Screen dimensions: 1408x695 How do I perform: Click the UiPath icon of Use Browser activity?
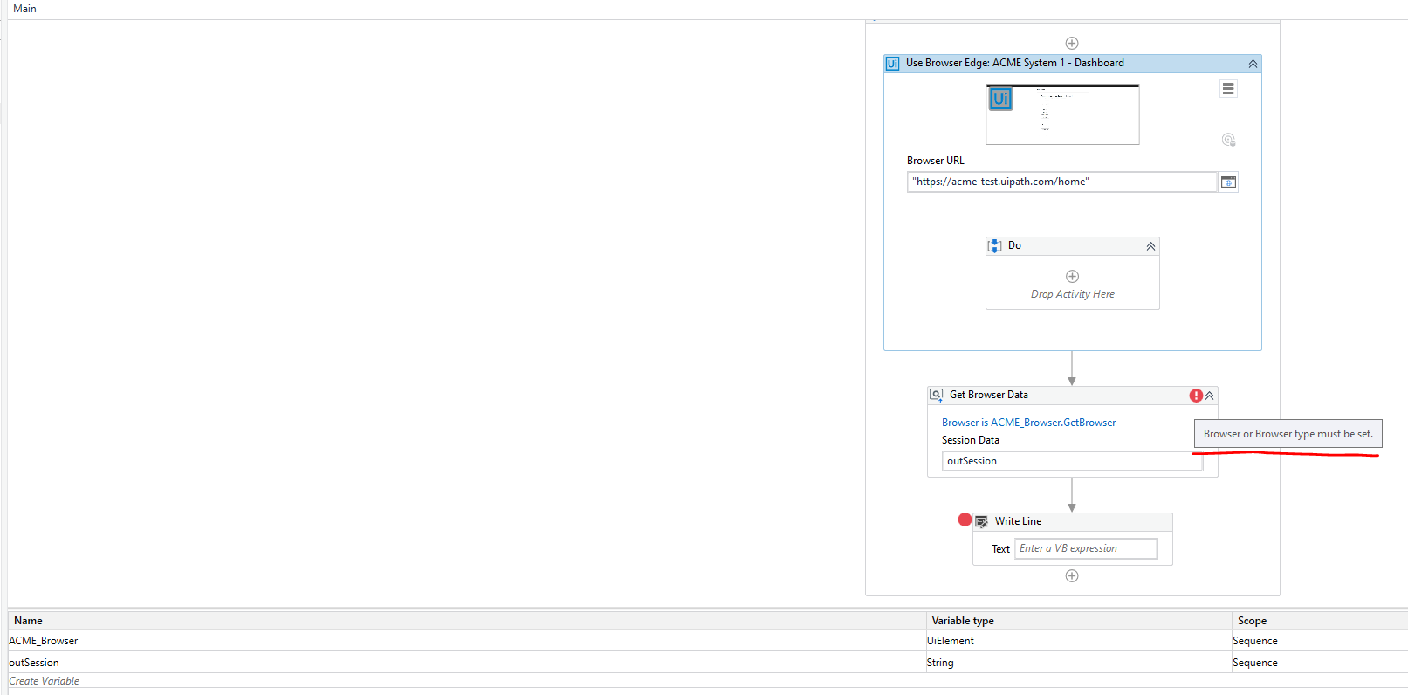tap(892, 64)
